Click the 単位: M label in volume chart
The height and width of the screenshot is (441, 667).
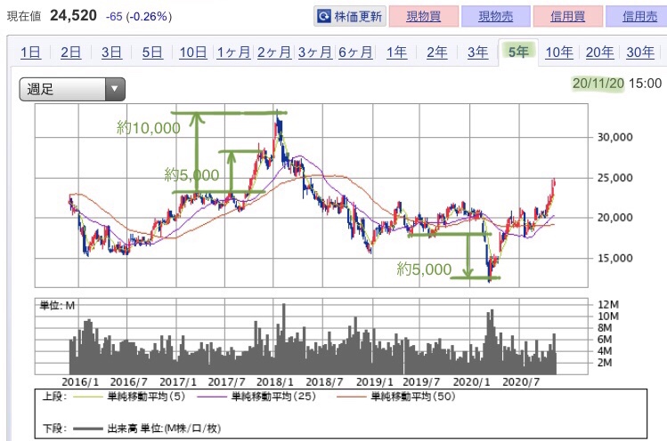point(57,305)
